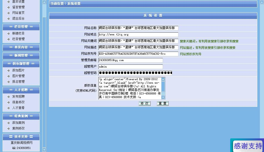Click the 修改 submit button
Image resolution: width=264 pixels, height=152 pixels.
144,103
